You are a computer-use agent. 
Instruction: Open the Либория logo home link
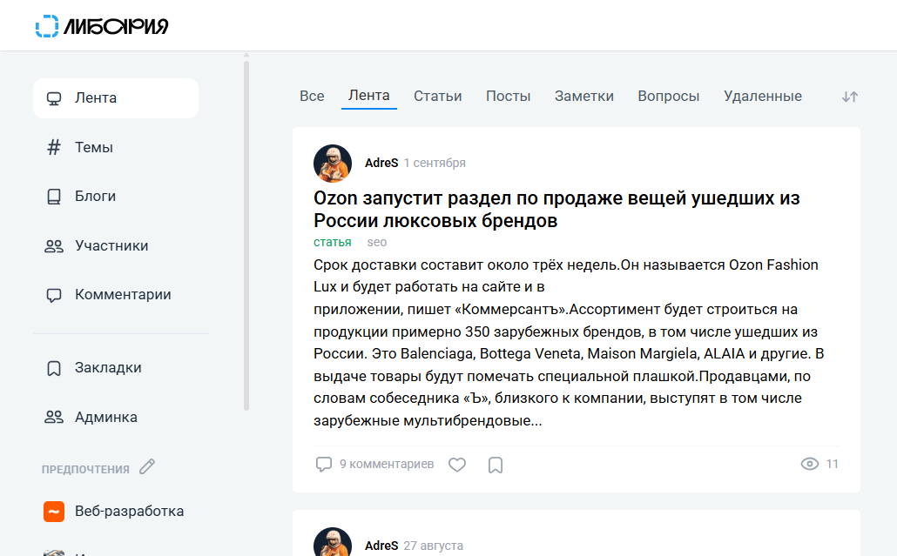pos(102,26)
